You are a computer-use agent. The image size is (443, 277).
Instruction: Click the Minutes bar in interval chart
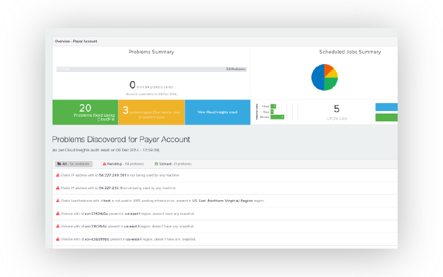[277, 117]
